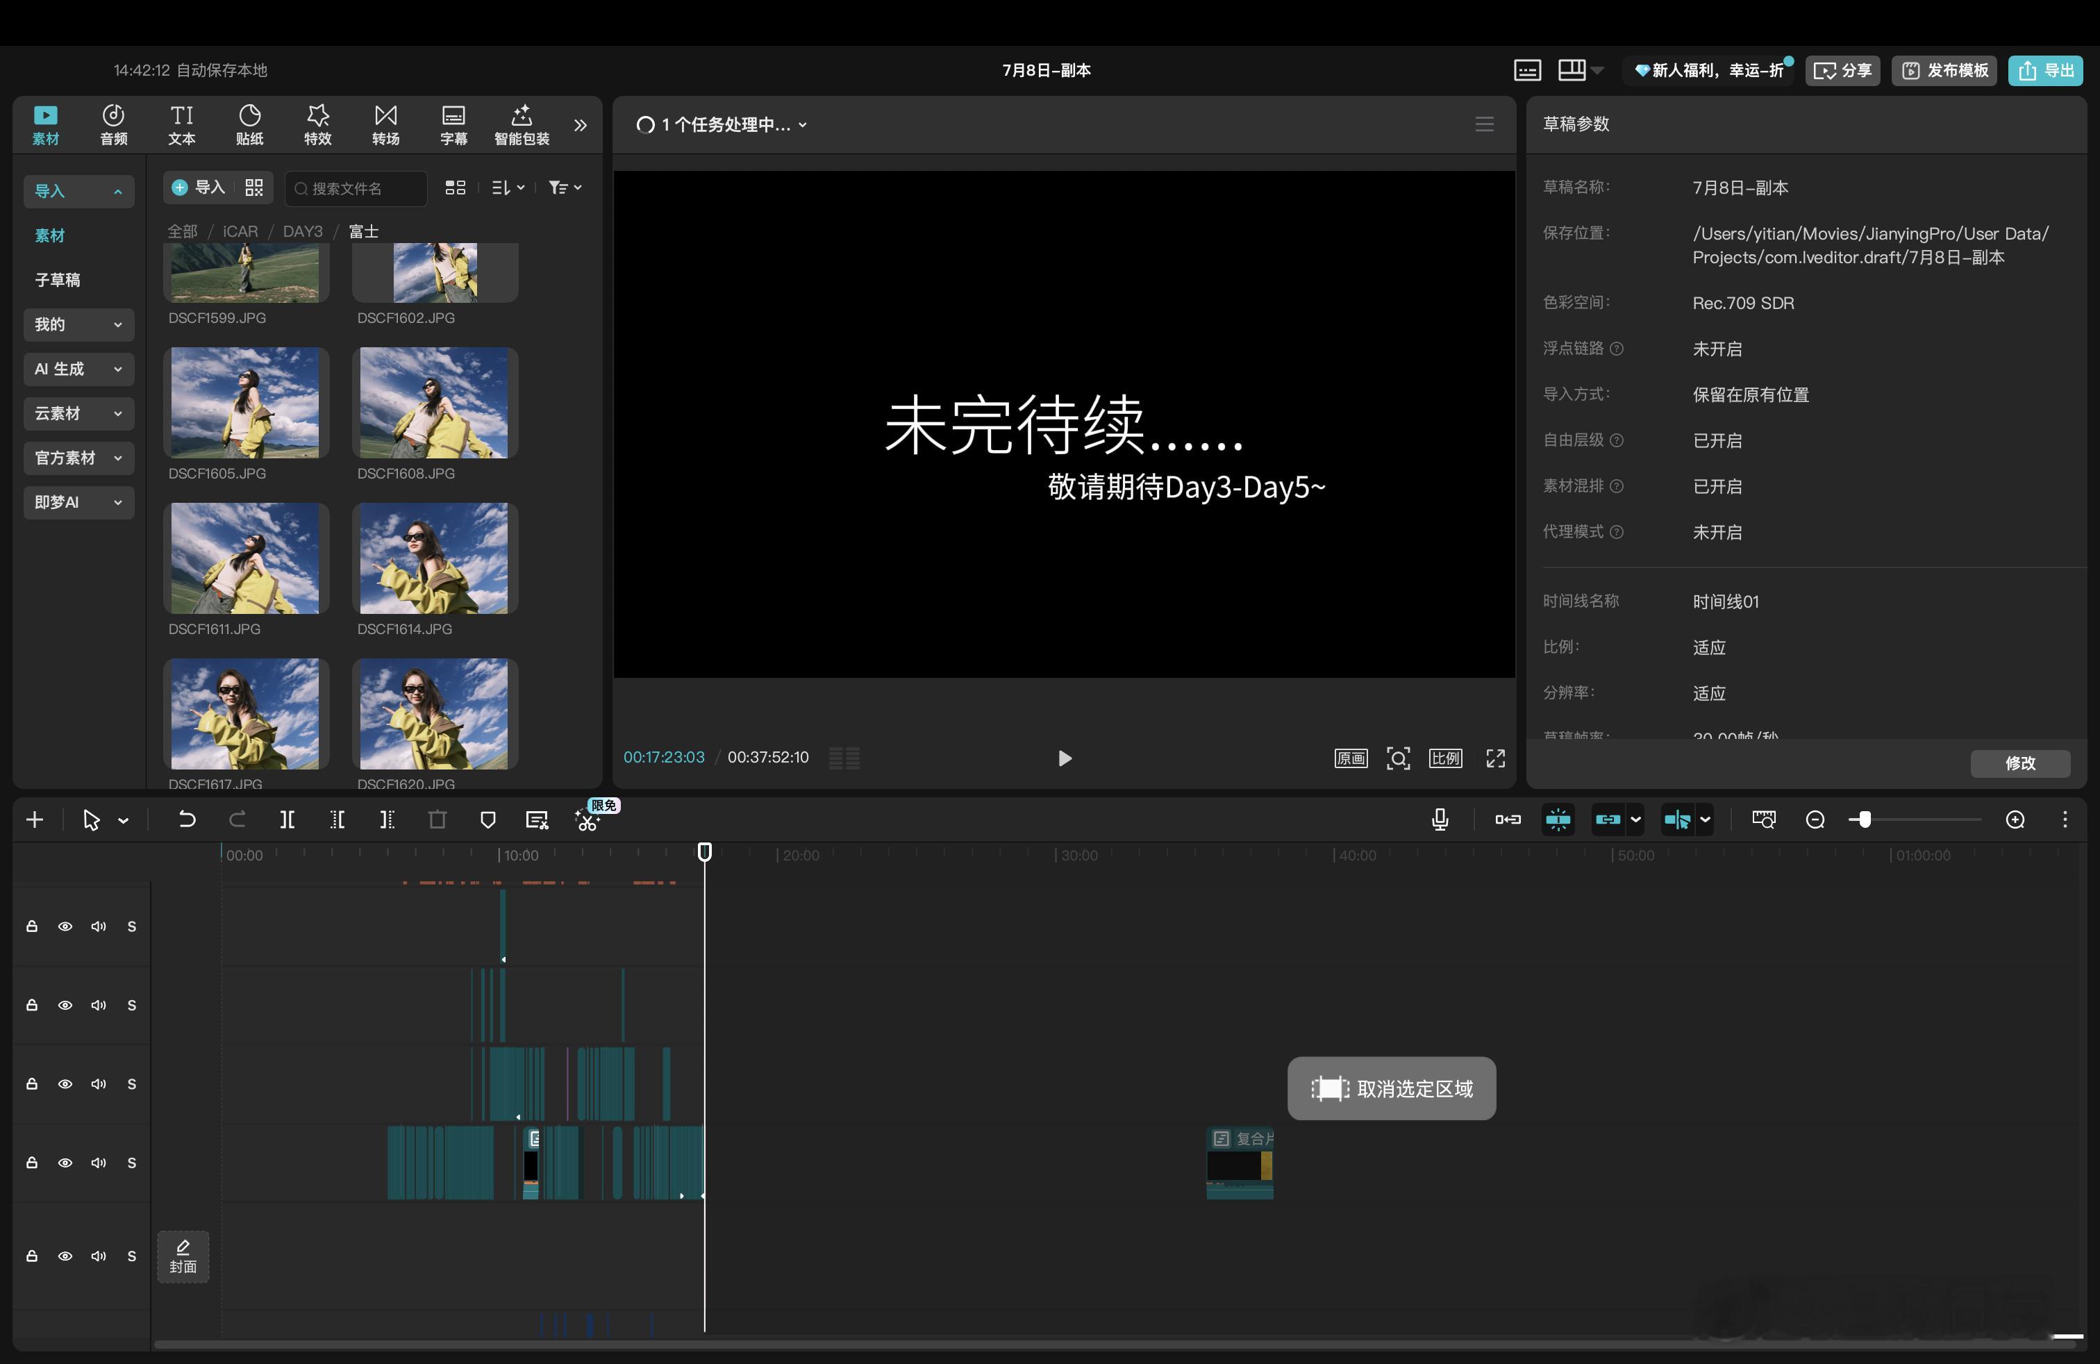2100x1364 pixels.
Task: Toggle eye visibility on the top track
Action: (x=65, y=926)
